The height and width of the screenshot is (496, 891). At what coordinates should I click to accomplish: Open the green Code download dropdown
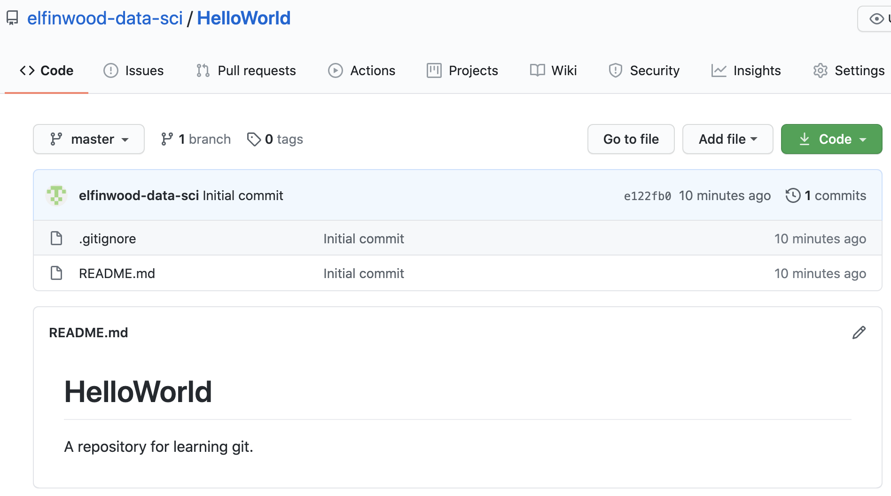click(831, 139)
